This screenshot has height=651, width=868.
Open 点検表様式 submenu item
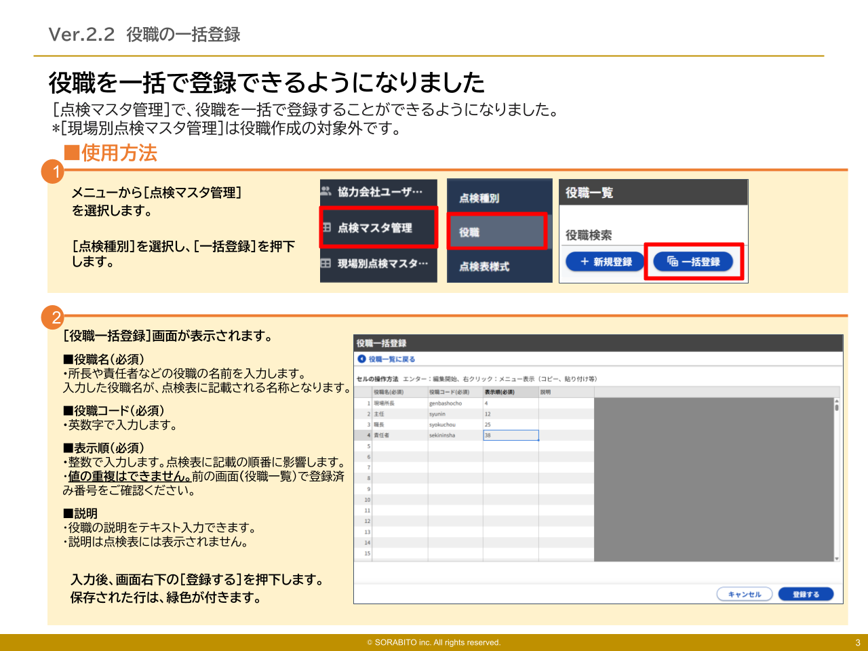[484, 267]
